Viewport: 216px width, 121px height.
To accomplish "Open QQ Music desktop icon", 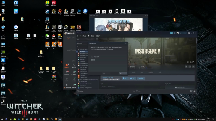I will [x=47, y=3].
